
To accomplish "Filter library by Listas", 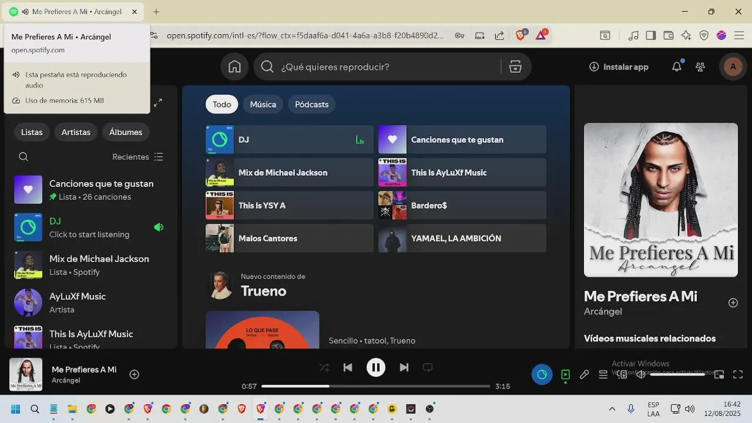I will coord(32,132).
